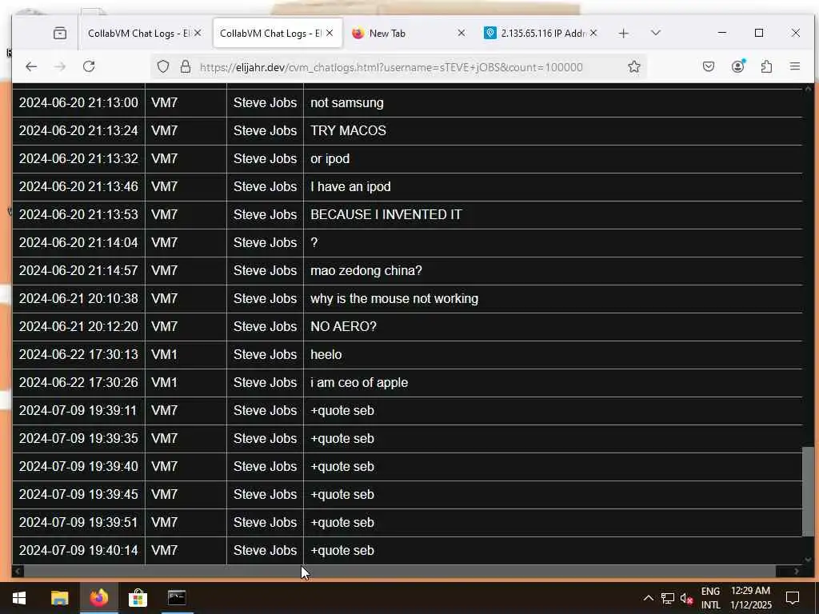The image size is (819, 614).
Task: Open File Explorer from the taskbar
Action: point(59,598)
